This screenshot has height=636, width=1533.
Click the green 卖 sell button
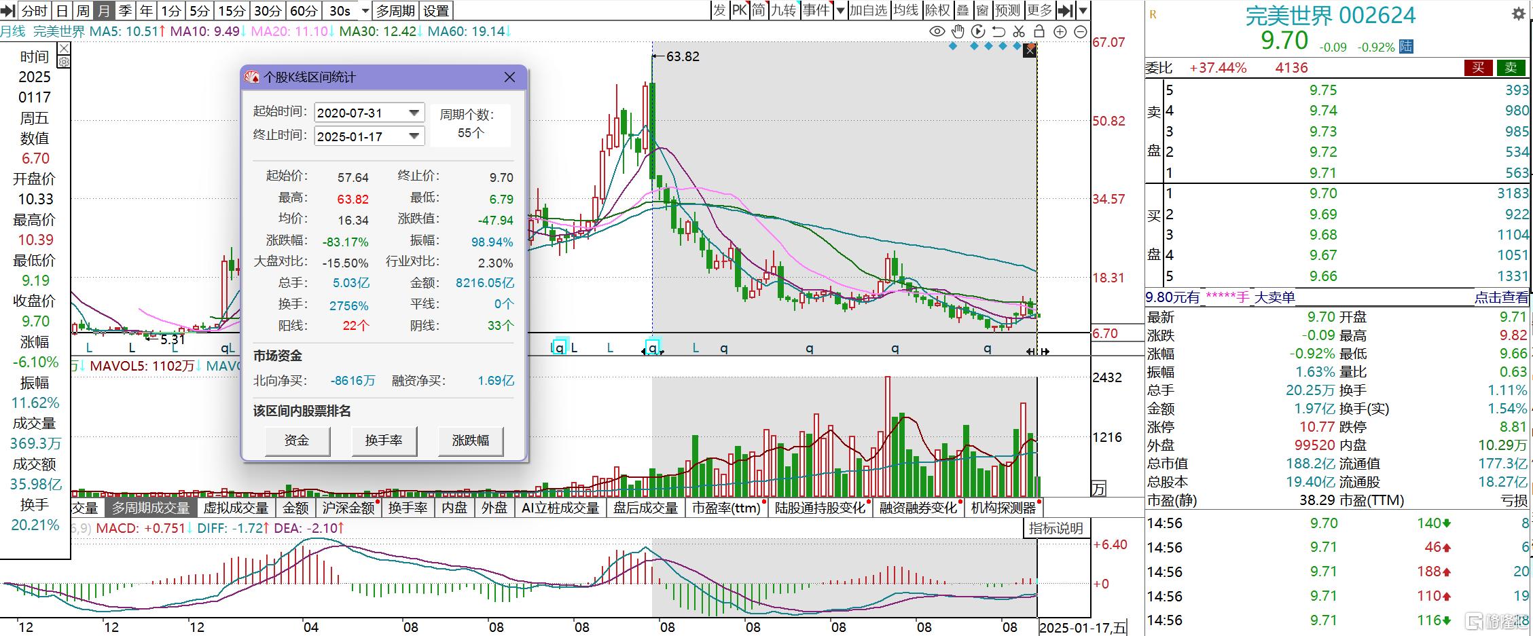tap(1511, 67)
